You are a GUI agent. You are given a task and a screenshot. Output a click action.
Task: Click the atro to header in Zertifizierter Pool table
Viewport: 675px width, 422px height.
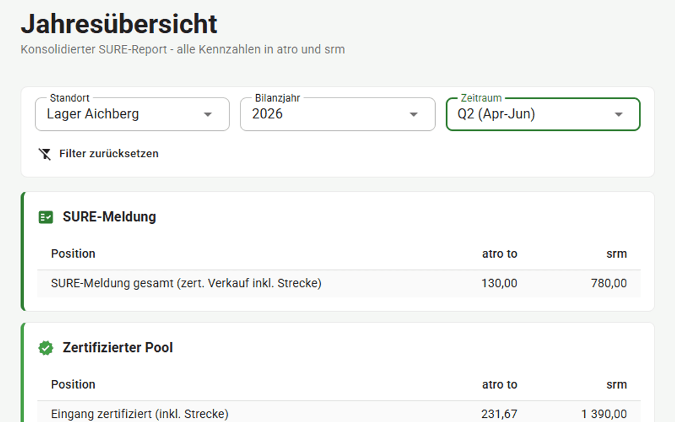click(x=500, y=385)
